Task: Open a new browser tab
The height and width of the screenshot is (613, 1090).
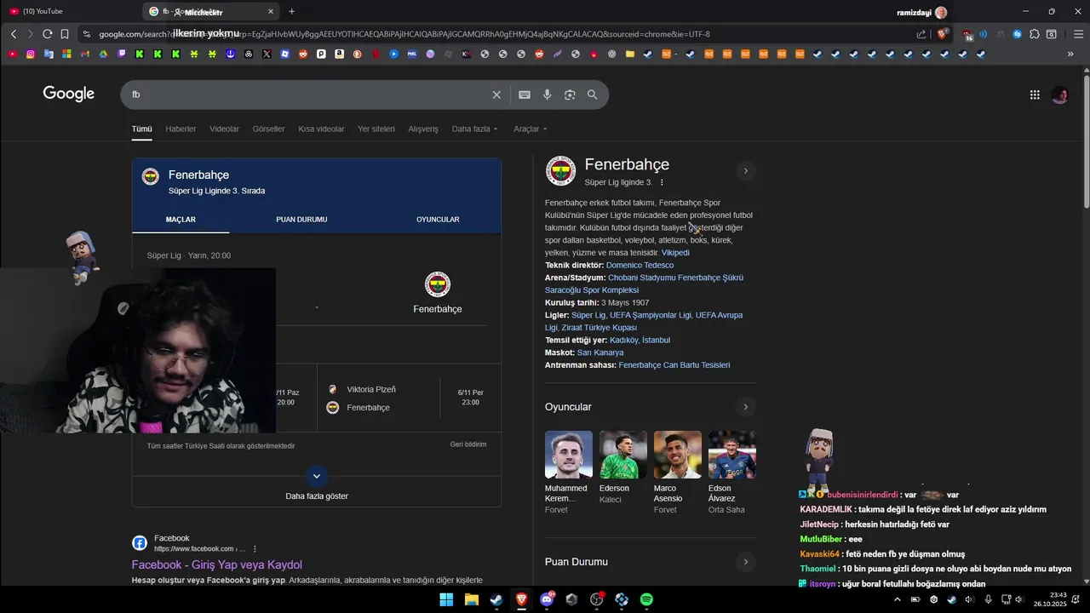Action: (291, 11)
